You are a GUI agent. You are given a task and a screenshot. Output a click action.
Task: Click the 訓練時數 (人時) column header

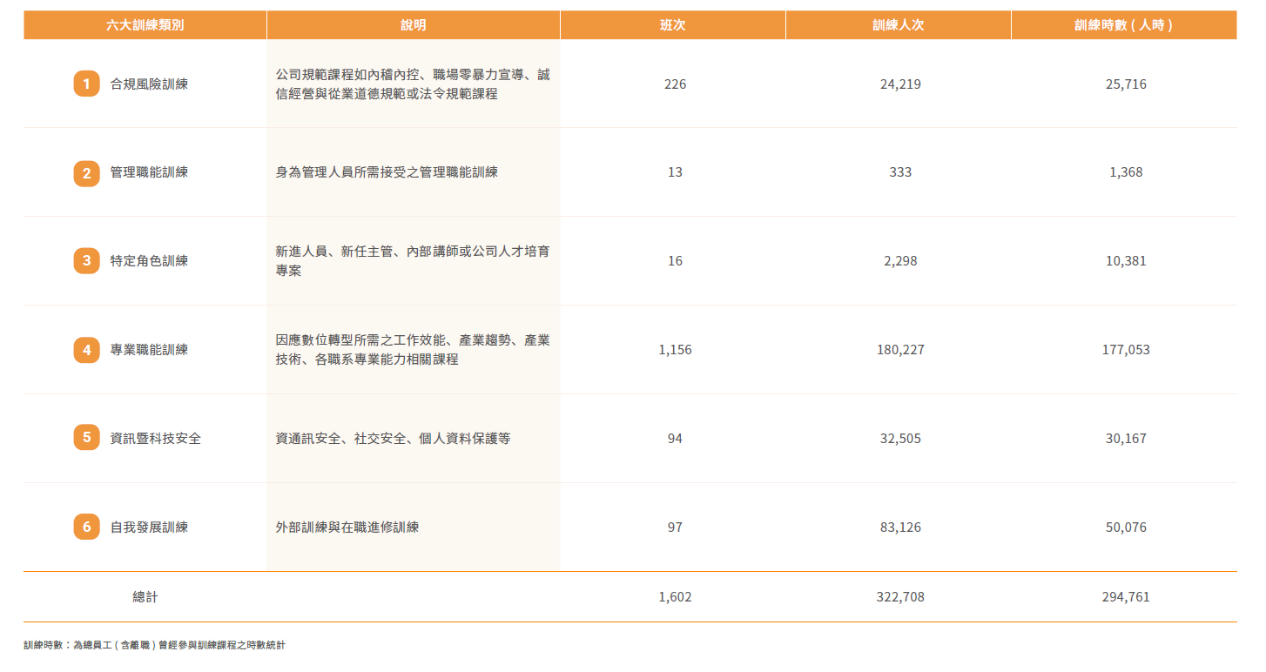[1124, 25]
